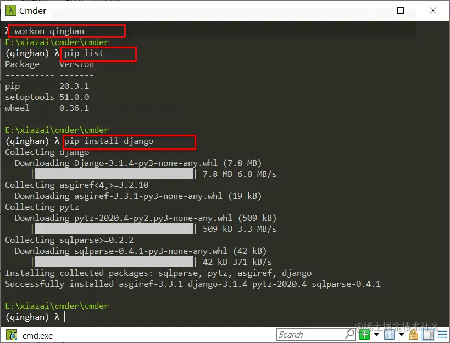Viewport: 450px width, 343px height.
Task: Click the magnifier icon in Search
Action: click(349, 334)
